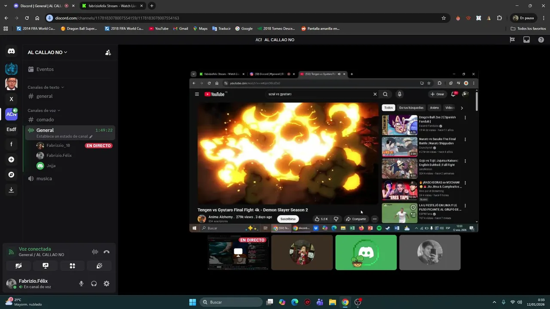The height and width of the screenshot is (309, 550).
Task: Show hidden icons in Windows system tray
Action: [494, 302]
